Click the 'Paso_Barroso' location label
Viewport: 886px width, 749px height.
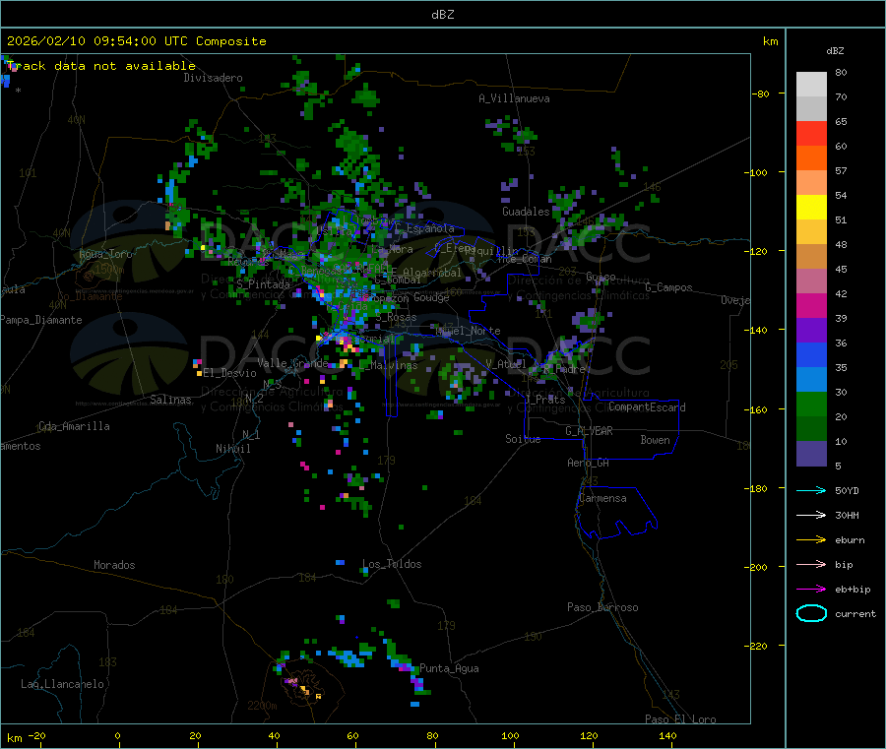[x=602, y=608]
